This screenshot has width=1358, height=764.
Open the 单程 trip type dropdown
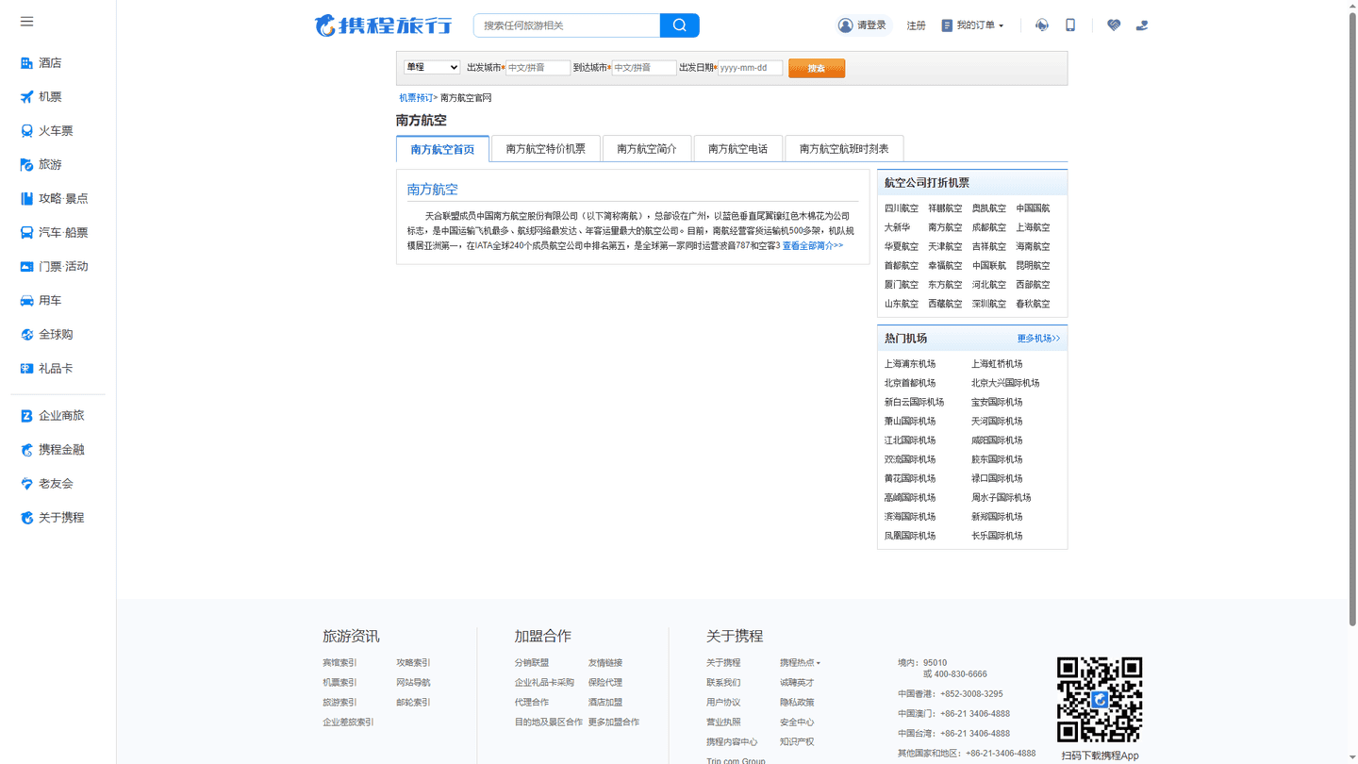click(x=432, y=68)
